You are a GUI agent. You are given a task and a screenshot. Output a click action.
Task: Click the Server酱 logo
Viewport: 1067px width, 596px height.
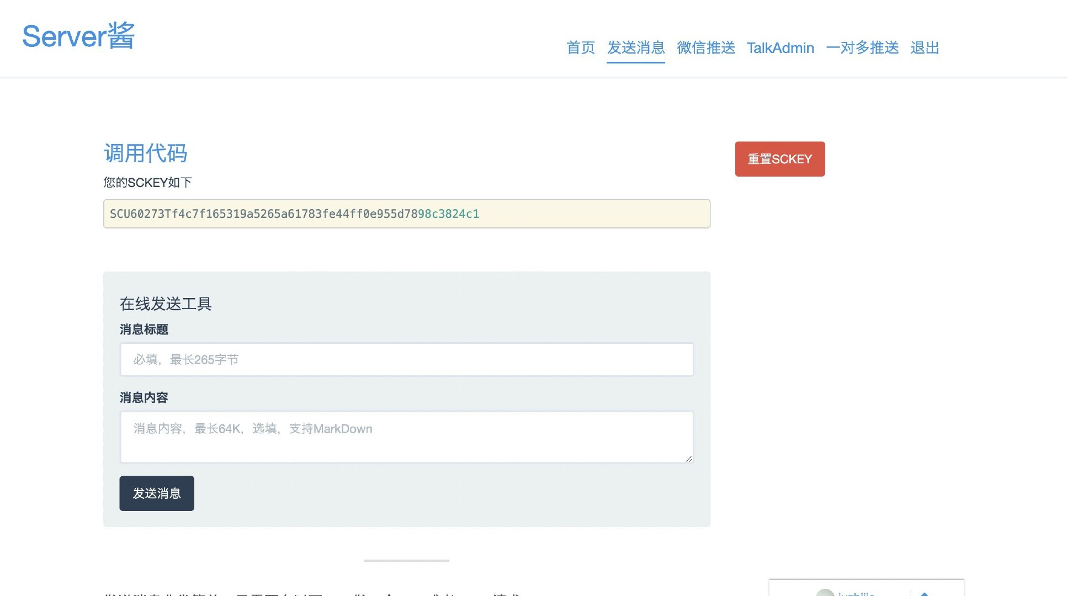coord(78,36)
